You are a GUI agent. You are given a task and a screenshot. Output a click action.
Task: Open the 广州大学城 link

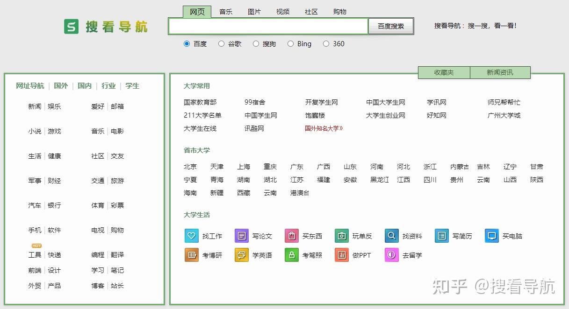[x=504, y=115]
